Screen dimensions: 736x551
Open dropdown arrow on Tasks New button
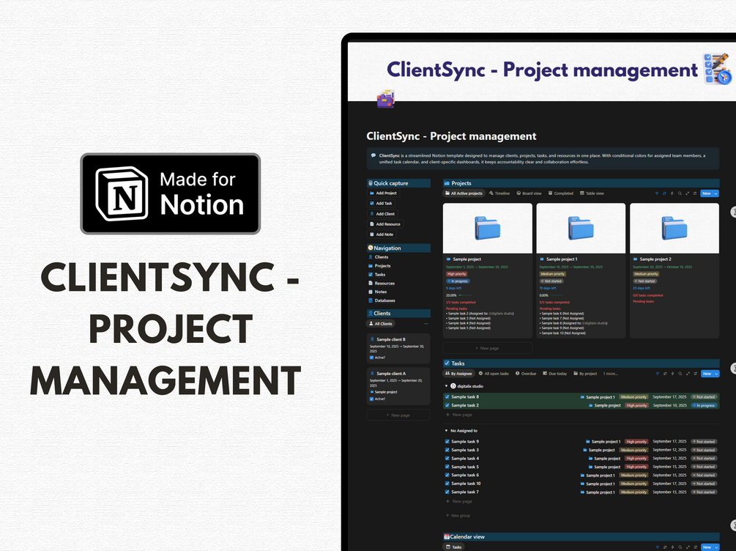(x=716, y=374)
